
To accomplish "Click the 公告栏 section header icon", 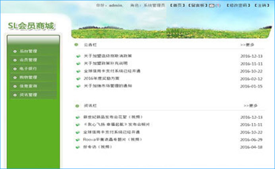I will tap(77, 45).
